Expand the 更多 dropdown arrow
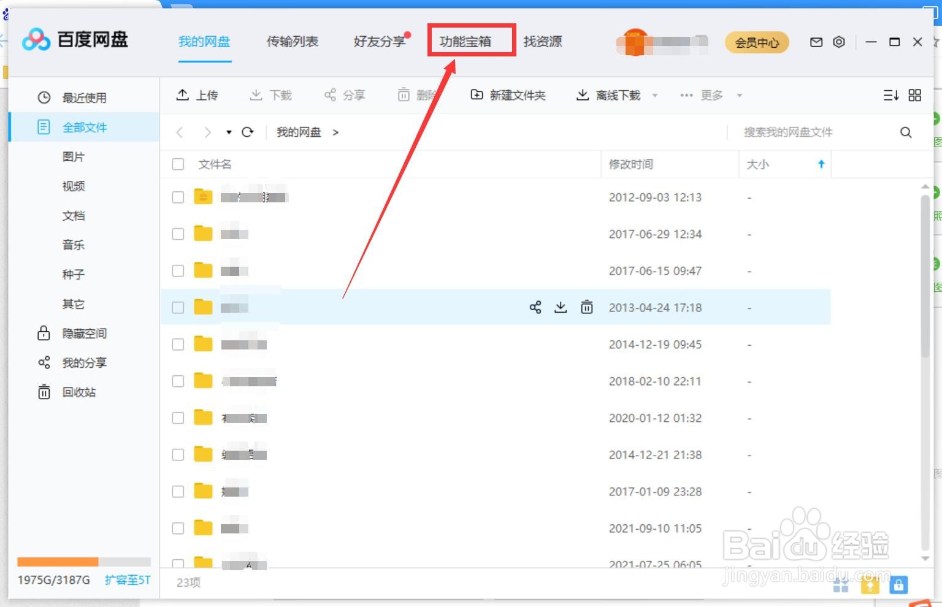 coord(740,96)
